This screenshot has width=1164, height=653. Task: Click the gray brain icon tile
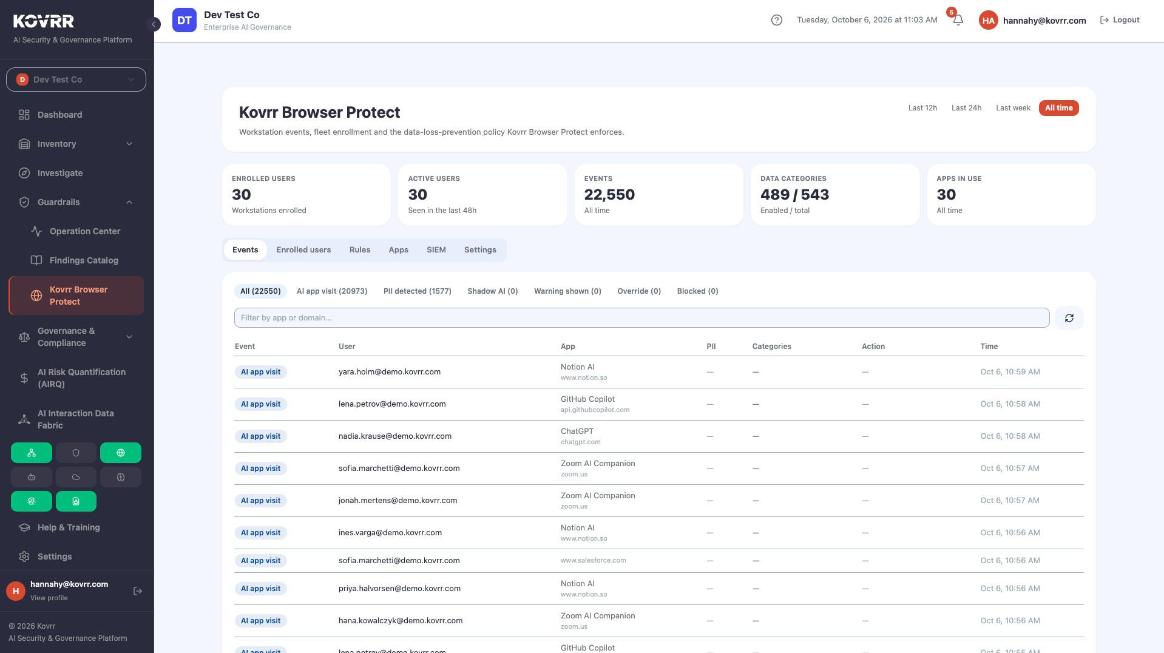[x=121, y=477]
